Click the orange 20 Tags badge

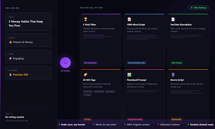pos(87,119)
